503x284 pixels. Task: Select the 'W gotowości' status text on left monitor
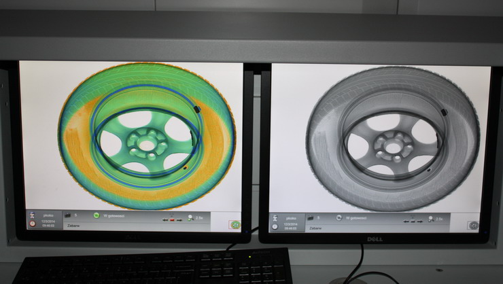(114, 216)
